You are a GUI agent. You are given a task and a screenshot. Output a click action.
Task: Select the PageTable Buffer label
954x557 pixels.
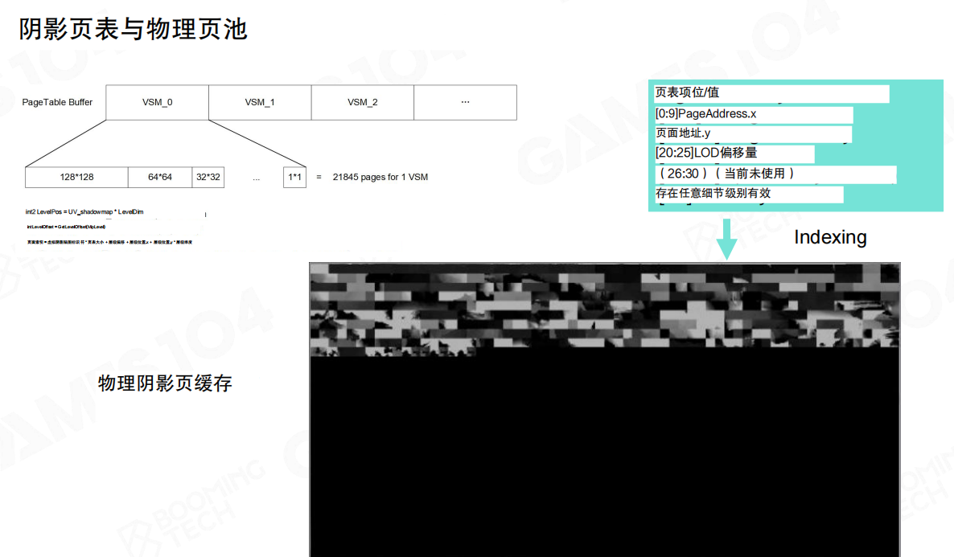tap(57, 103)
